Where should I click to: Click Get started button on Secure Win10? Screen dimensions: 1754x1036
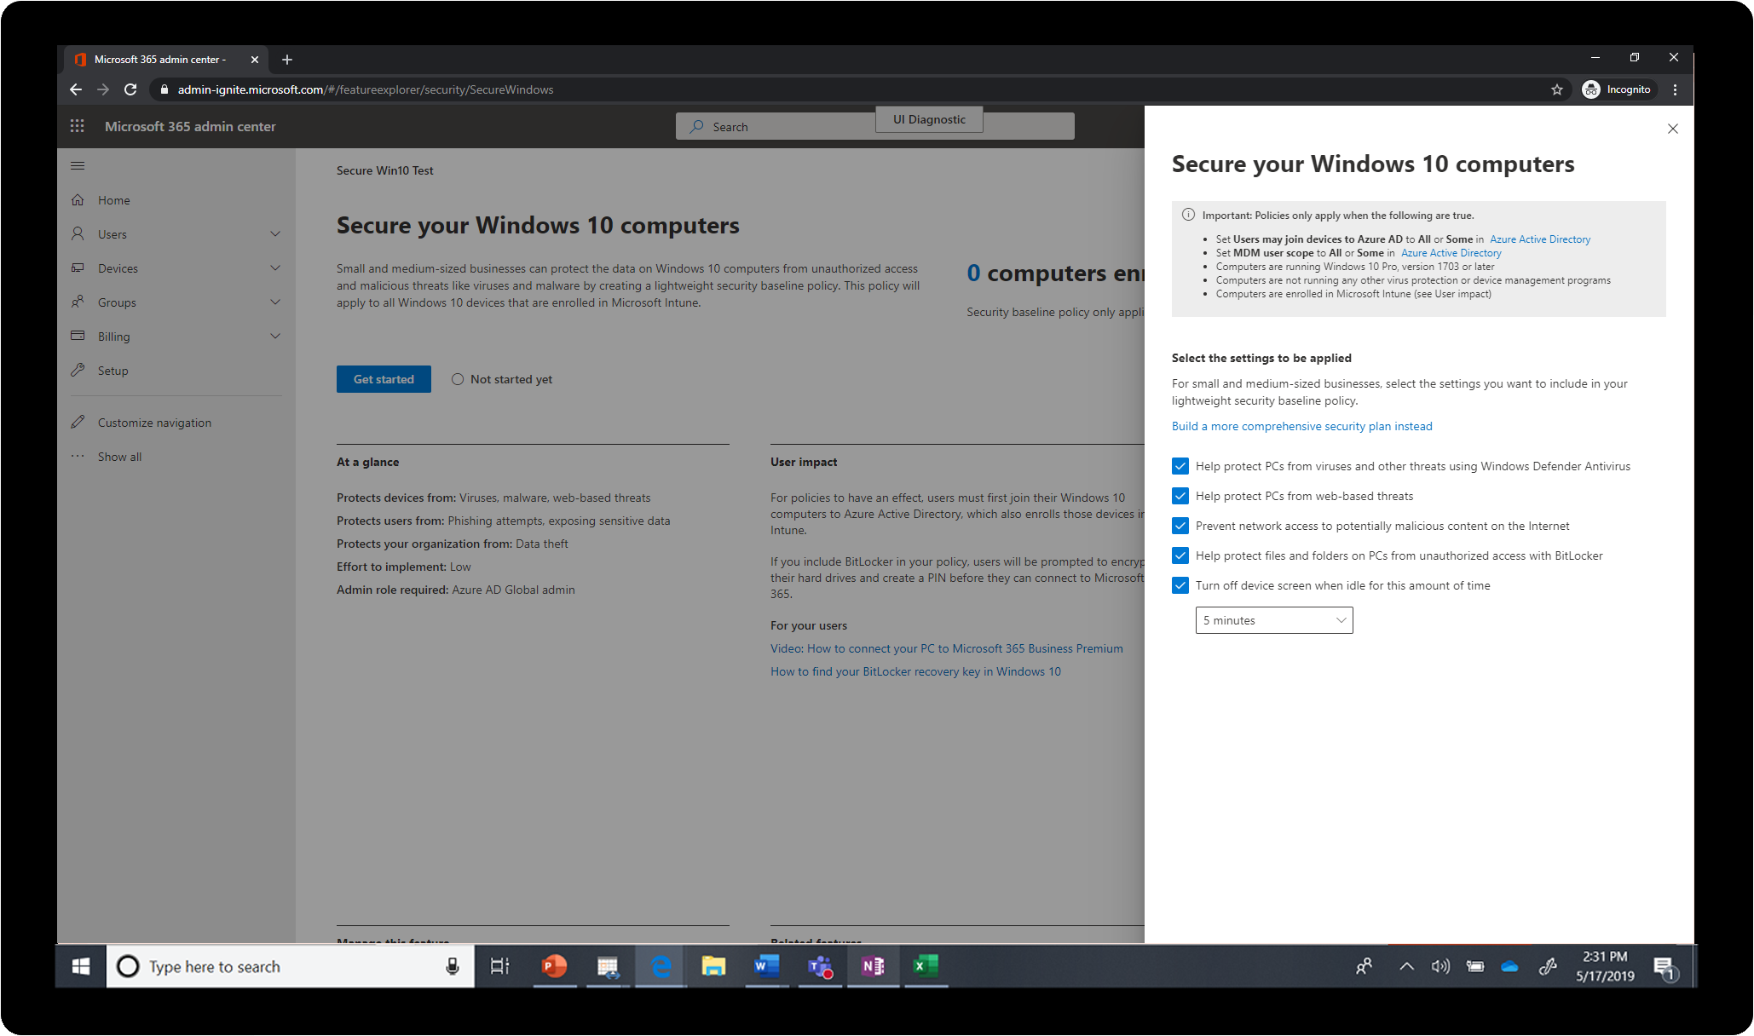pyautogui.click(x=384, y=378)
